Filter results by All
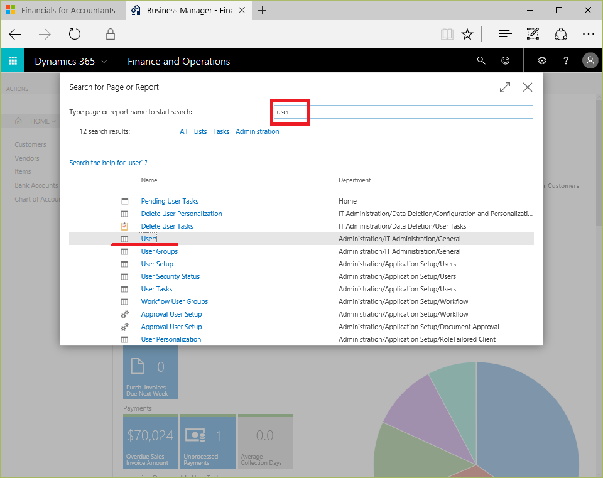The image size is (603, 478). 183,131
